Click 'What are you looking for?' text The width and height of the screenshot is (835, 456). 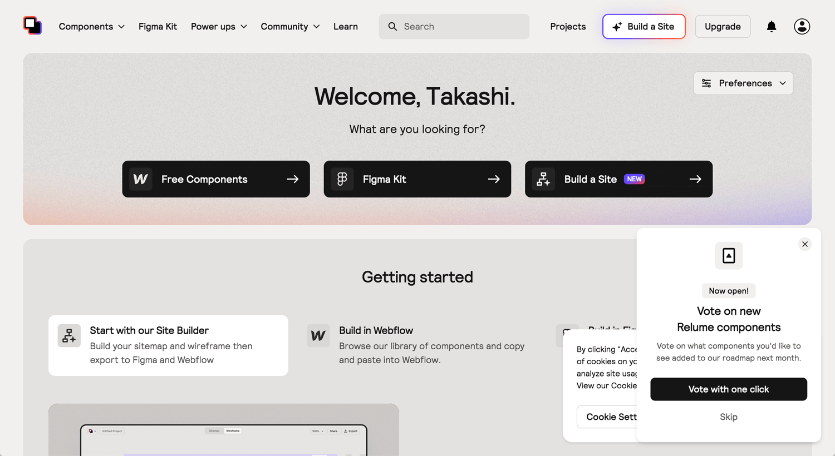coord(417,129)
